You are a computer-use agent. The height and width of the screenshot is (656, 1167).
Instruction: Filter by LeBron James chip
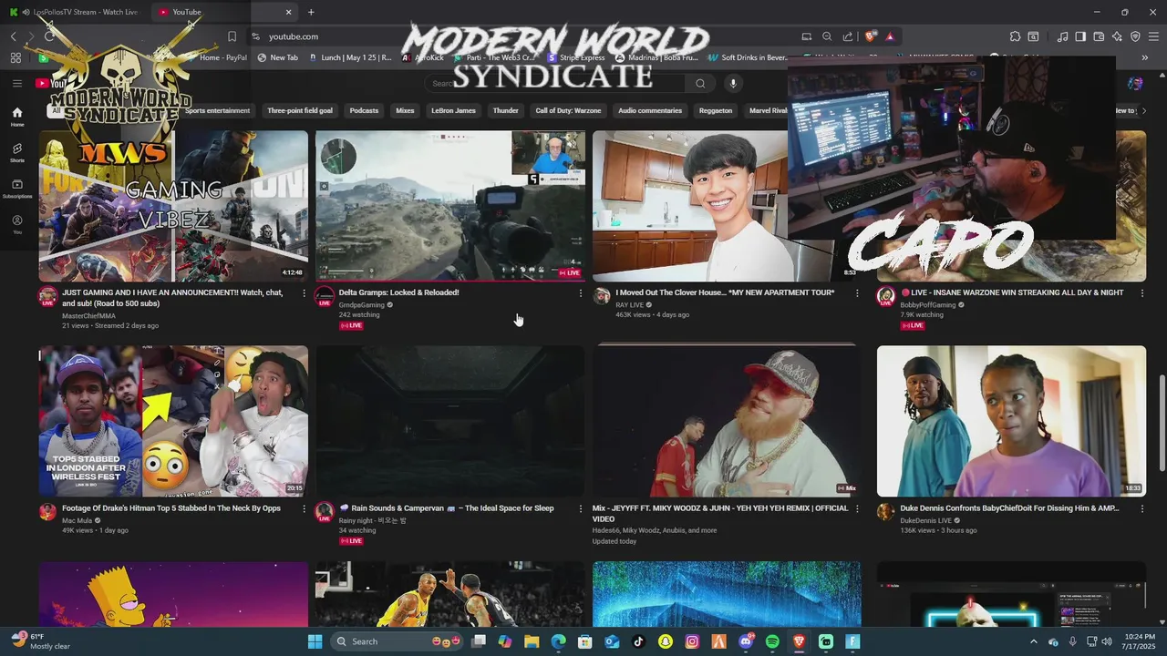click(453, 110)
